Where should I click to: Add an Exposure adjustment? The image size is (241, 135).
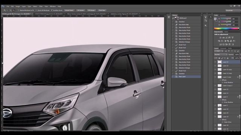pos(229,37)
